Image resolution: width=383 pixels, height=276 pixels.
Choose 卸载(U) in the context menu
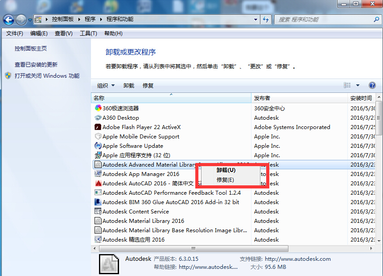pos(226,170)
